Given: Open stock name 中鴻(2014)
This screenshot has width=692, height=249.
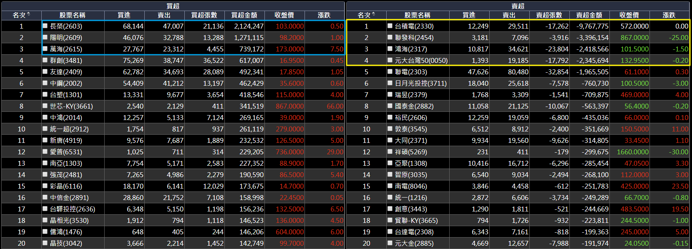Looking at the screenshot, I should (x=66, y=118).
